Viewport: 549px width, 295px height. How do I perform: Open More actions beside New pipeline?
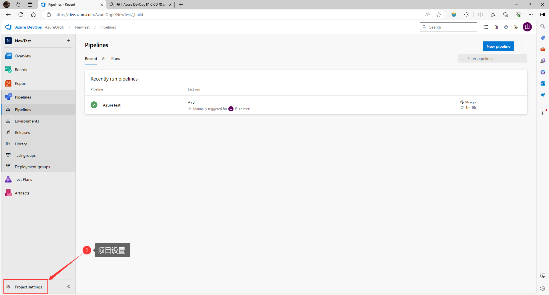522,46
